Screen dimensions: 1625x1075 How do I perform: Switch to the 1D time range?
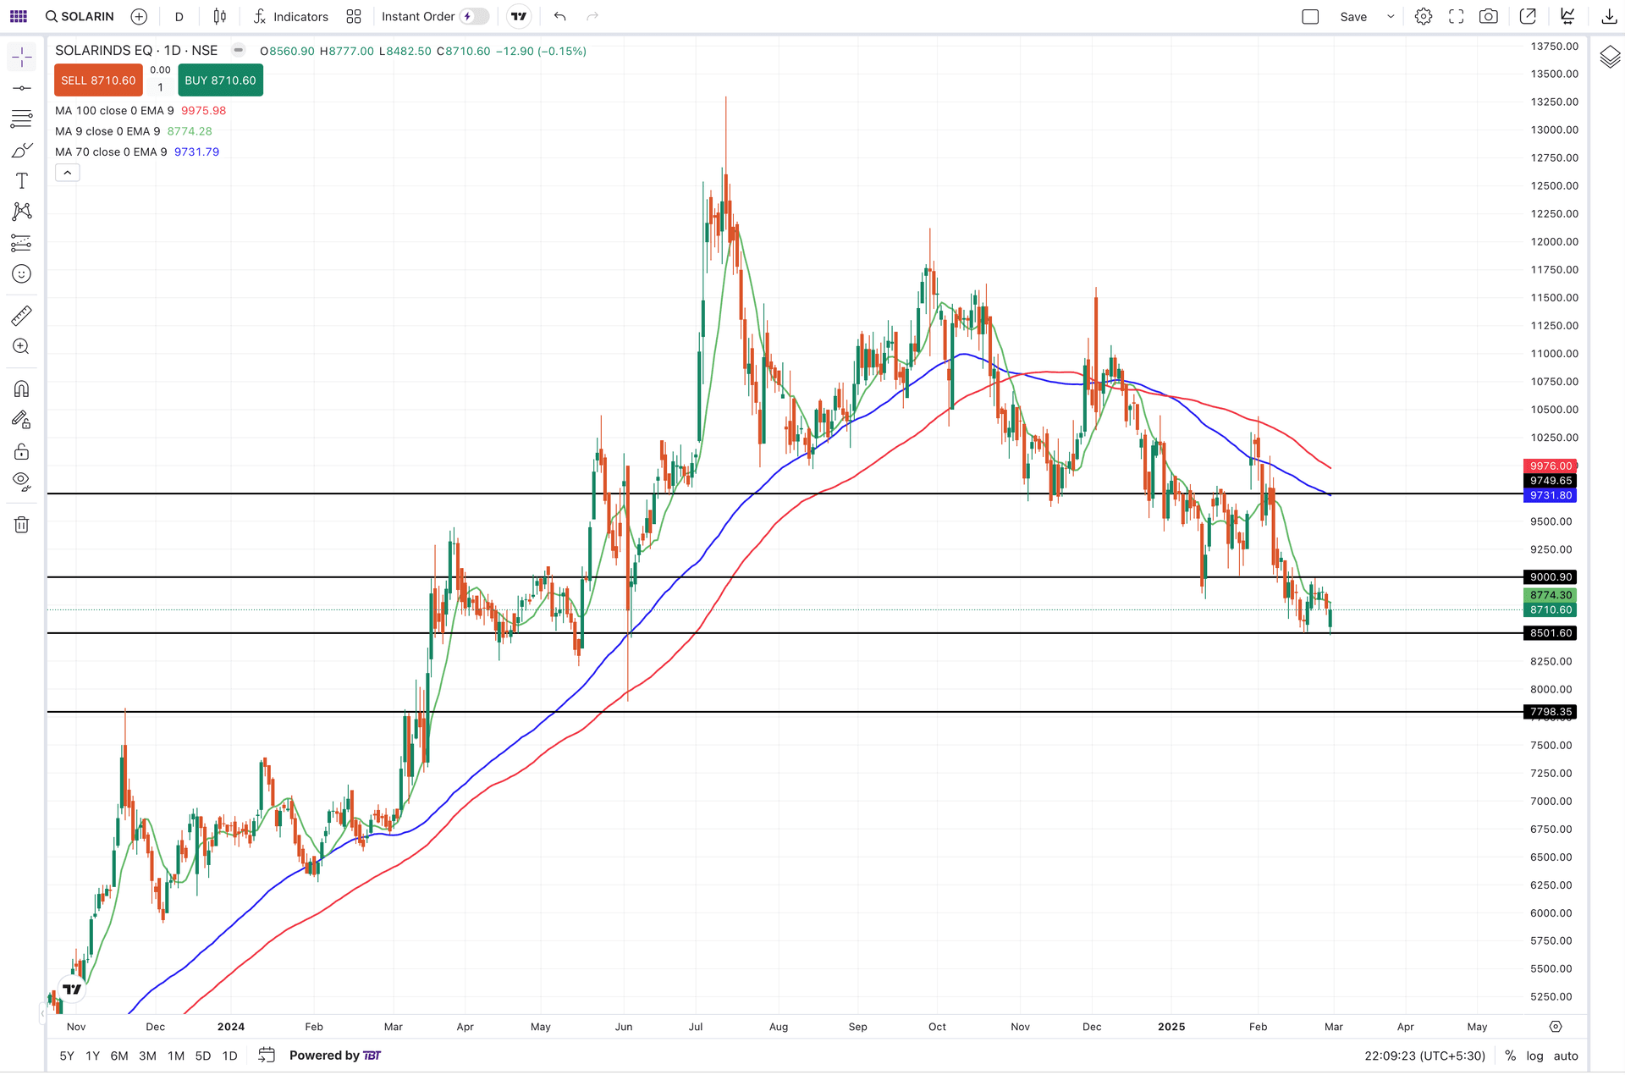[x=229, y=1056]
